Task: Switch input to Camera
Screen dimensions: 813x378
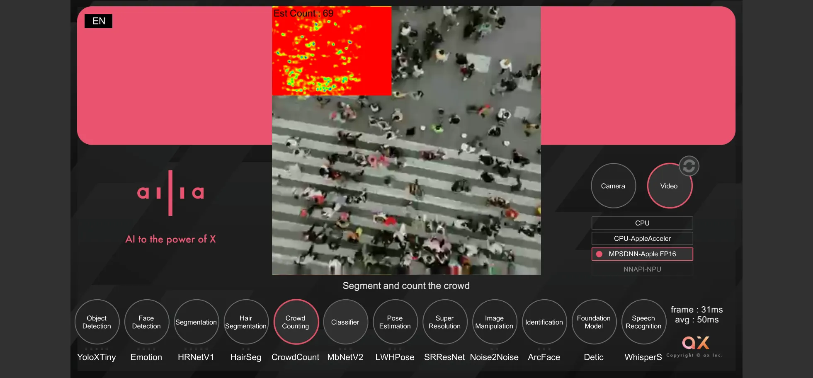Action: pos(613,186)
